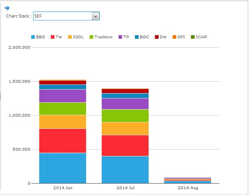249x195 pixels.
Task: Click the IGDL legend label
Action: pyautogui.click(x=78, y=37)
